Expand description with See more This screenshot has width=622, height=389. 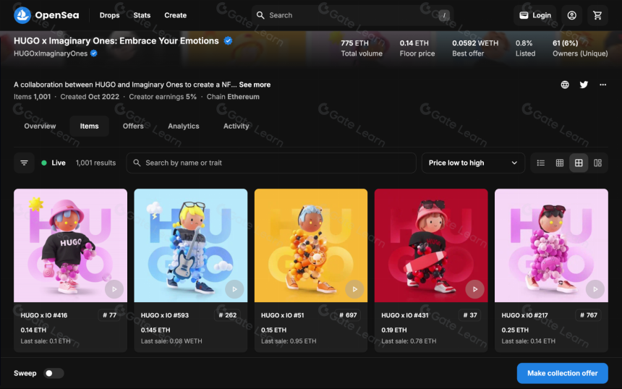coord(255,85)
